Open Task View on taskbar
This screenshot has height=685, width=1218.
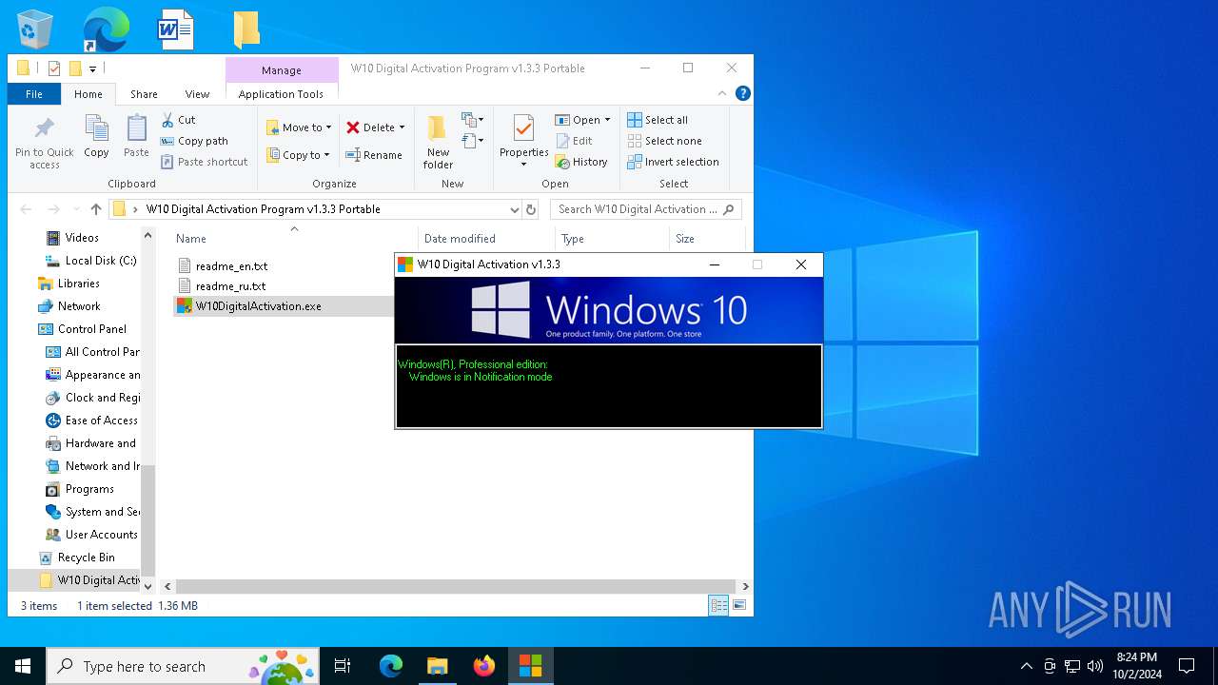click(343, 666)
